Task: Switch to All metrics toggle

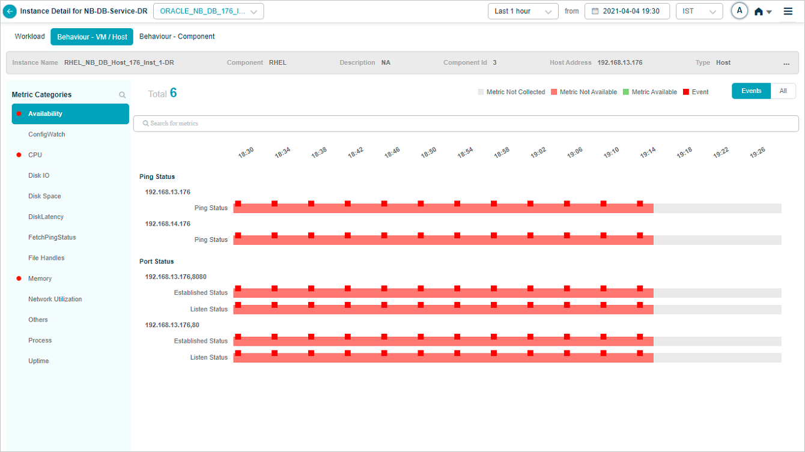Action: (783, 91)
